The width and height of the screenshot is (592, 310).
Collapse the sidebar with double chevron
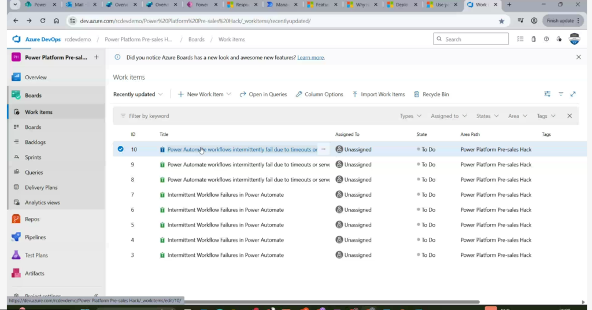click(x=96, y=296)
